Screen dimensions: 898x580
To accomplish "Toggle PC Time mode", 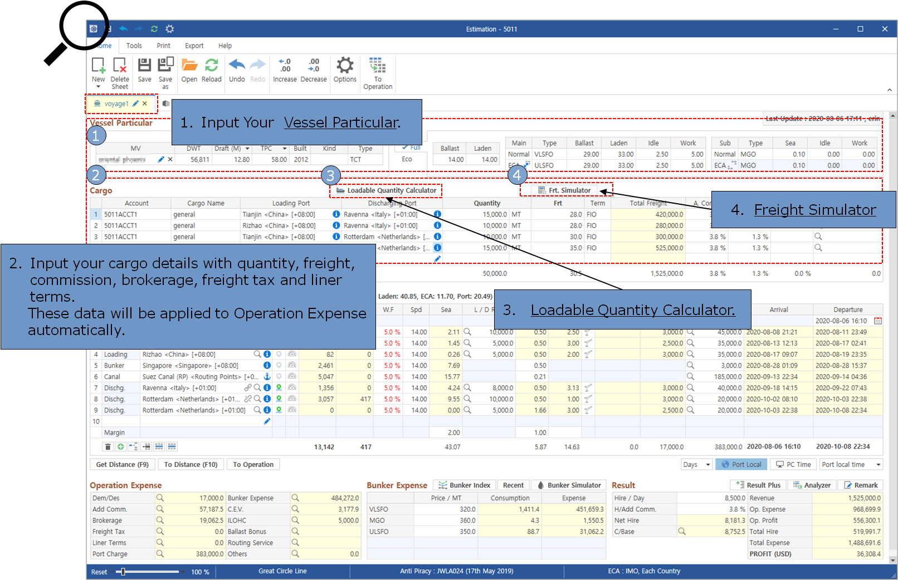I will tap(793, 464).
